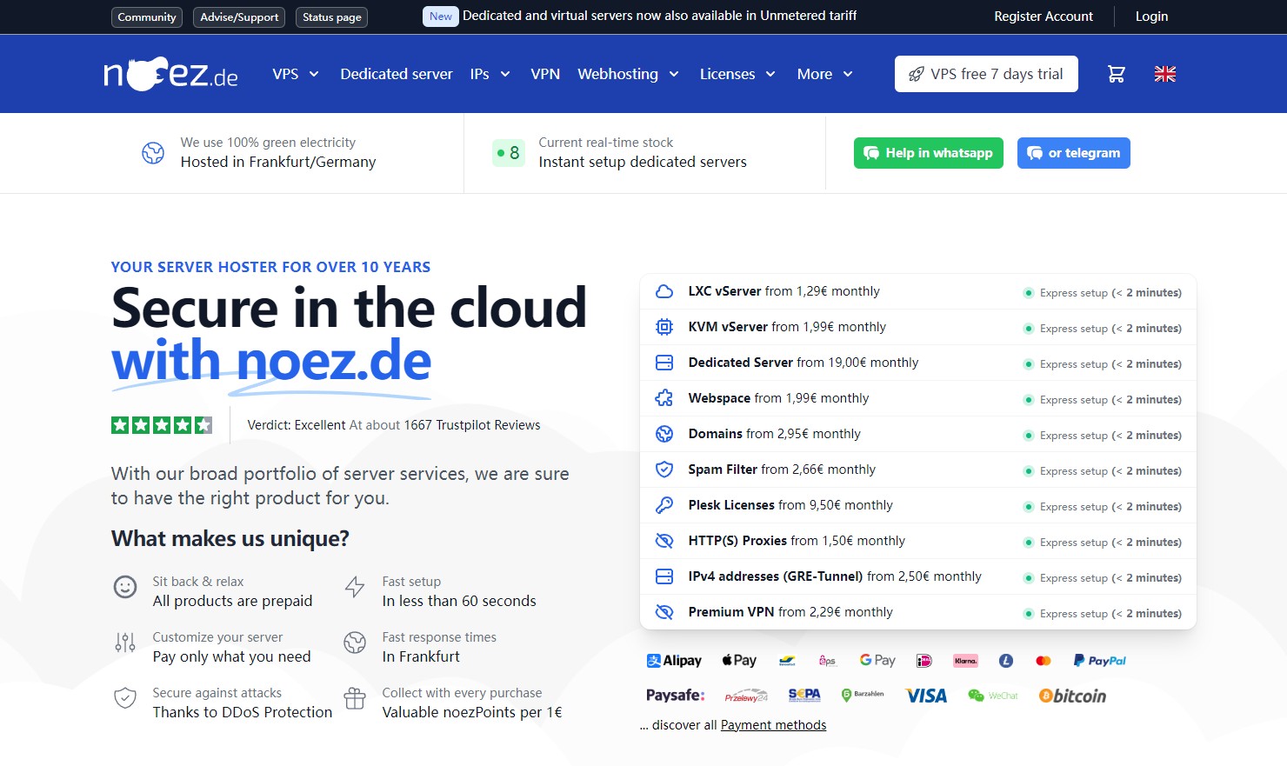Viewport: 1287px width, 766px height.
Task: Click the Dedicated Server rack icon
Action: tap(664, 363)
